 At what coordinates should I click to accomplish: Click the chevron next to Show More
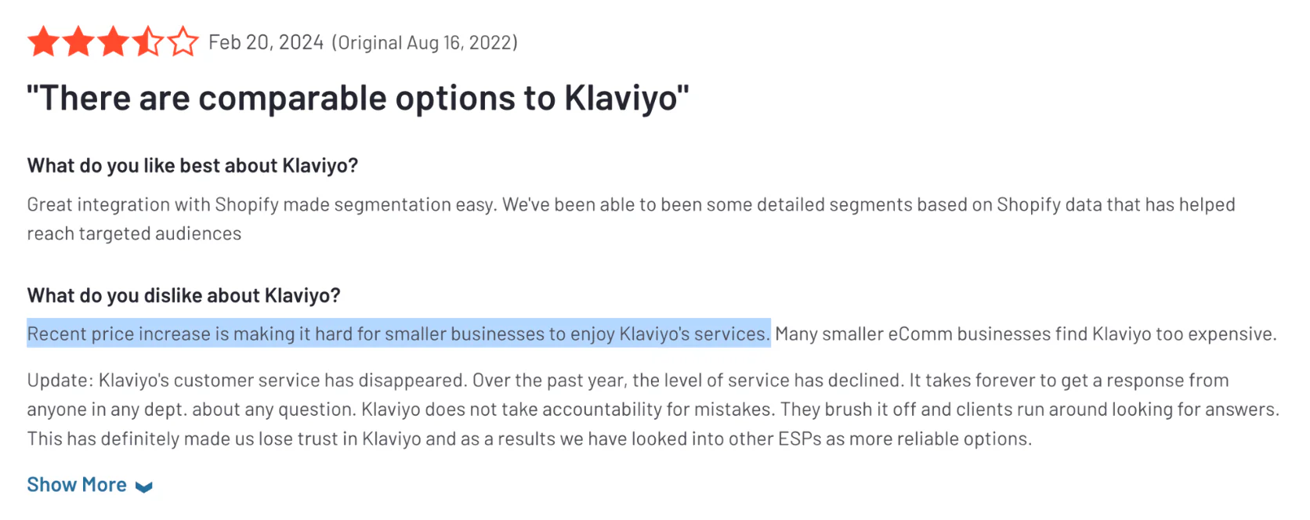point(143,487)
